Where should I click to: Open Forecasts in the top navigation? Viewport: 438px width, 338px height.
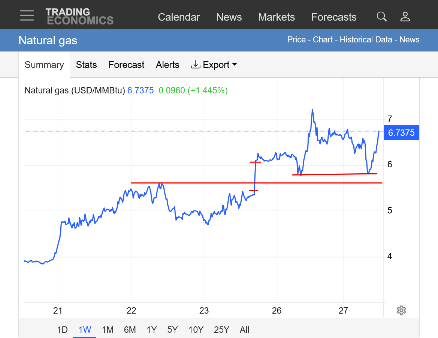point(334,17)
